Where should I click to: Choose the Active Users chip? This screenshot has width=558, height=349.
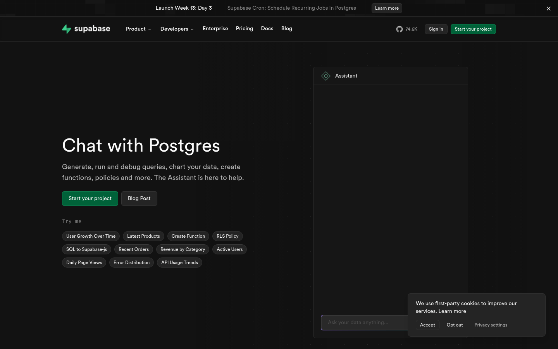click(x=230, y=249)
